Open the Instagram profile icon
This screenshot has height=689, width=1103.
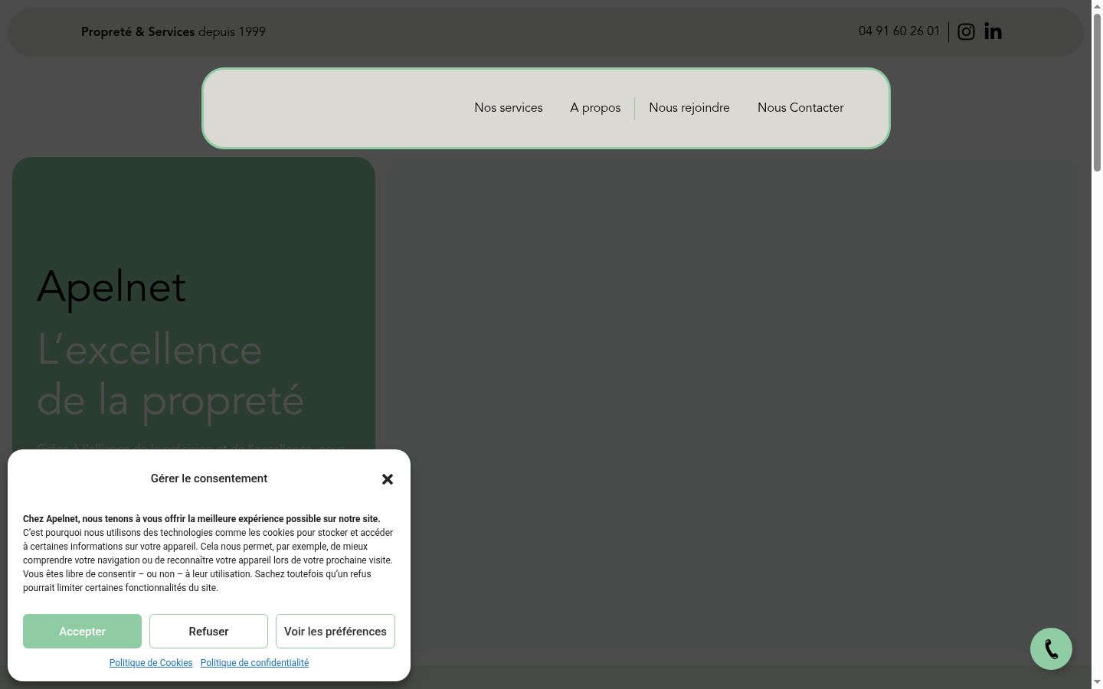pyautogui.click(x=966, y=31)
